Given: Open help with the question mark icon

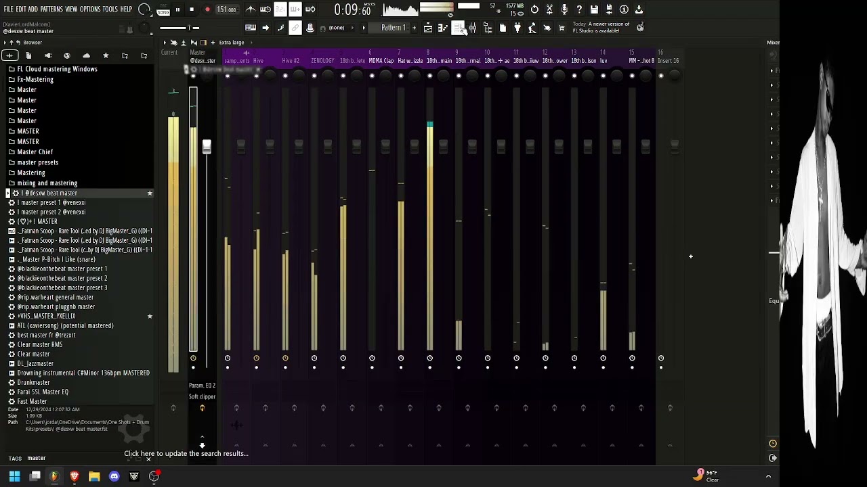Looking at the screenshot, I should coord(579,9).
